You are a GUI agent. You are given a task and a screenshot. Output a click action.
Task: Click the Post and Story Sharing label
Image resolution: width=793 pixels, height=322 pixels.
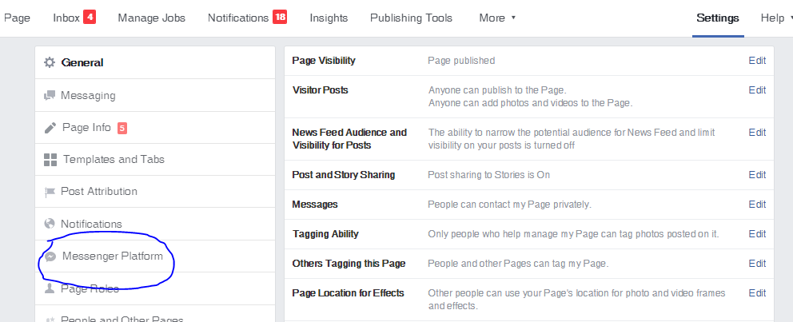pos(344,175)
